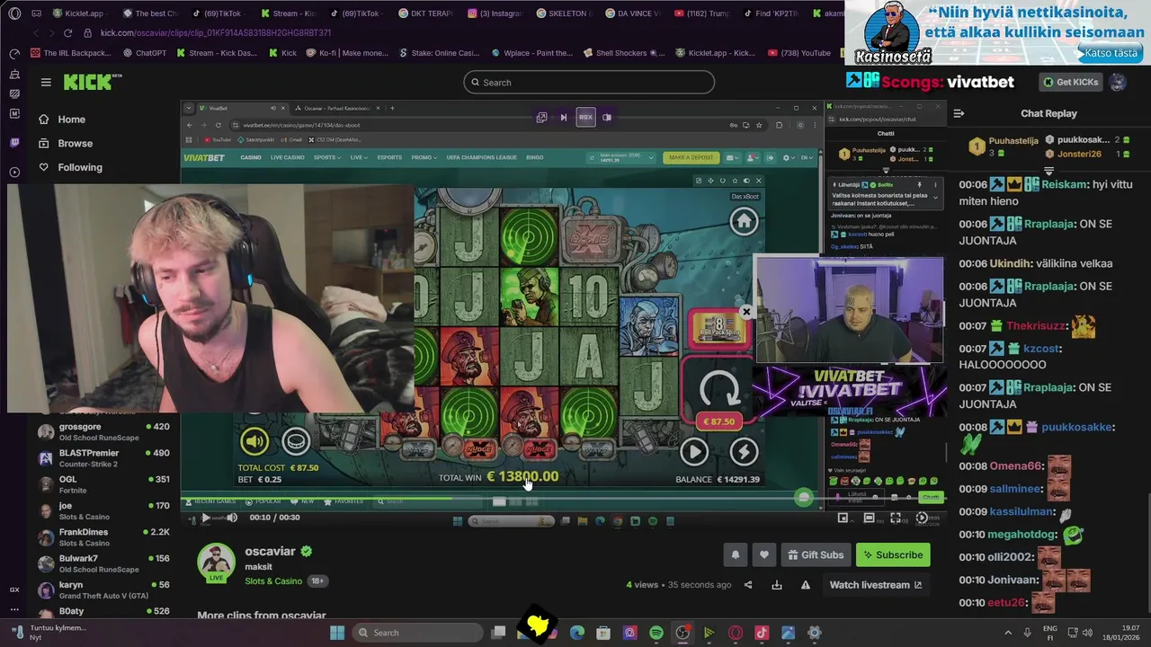Open FrankDimes channel in sidebar

(x=103, y=536)
